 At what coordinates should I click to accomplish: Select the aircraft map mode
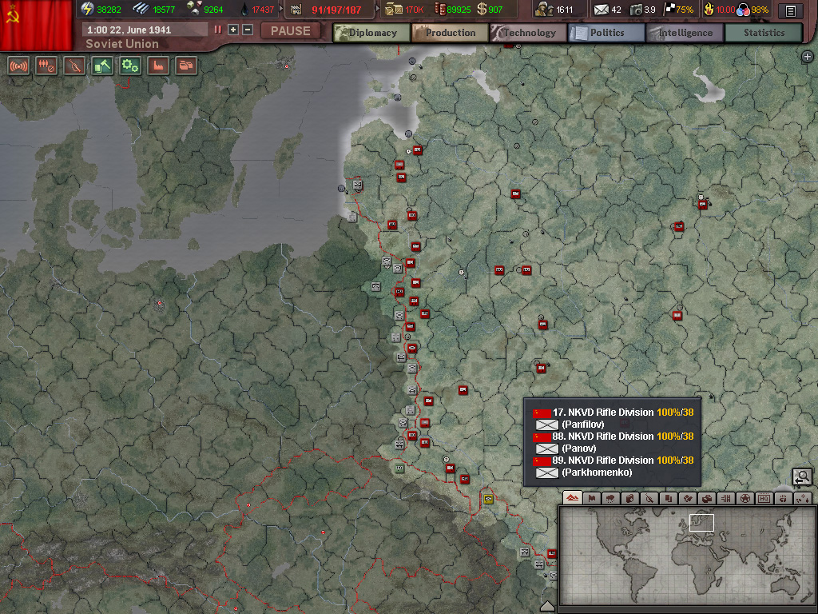[x=688, y=498]
